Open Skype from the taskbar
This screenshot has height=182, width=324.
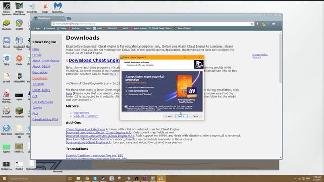95,178
